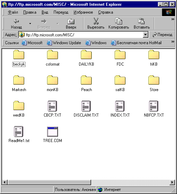Viewport: 177px width, 194px height.
Task: Click the horizontal scrollbar left arrow
Action: point(5,182)
